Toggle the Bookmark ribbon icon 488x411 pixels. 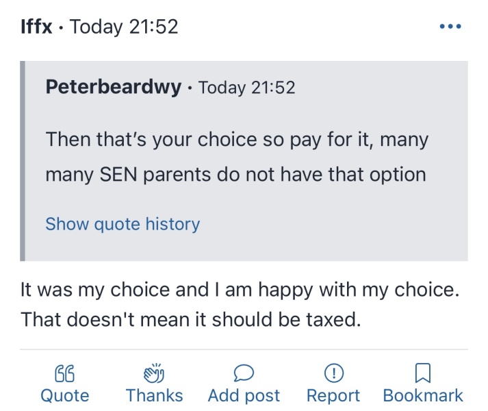pos(423,373)
